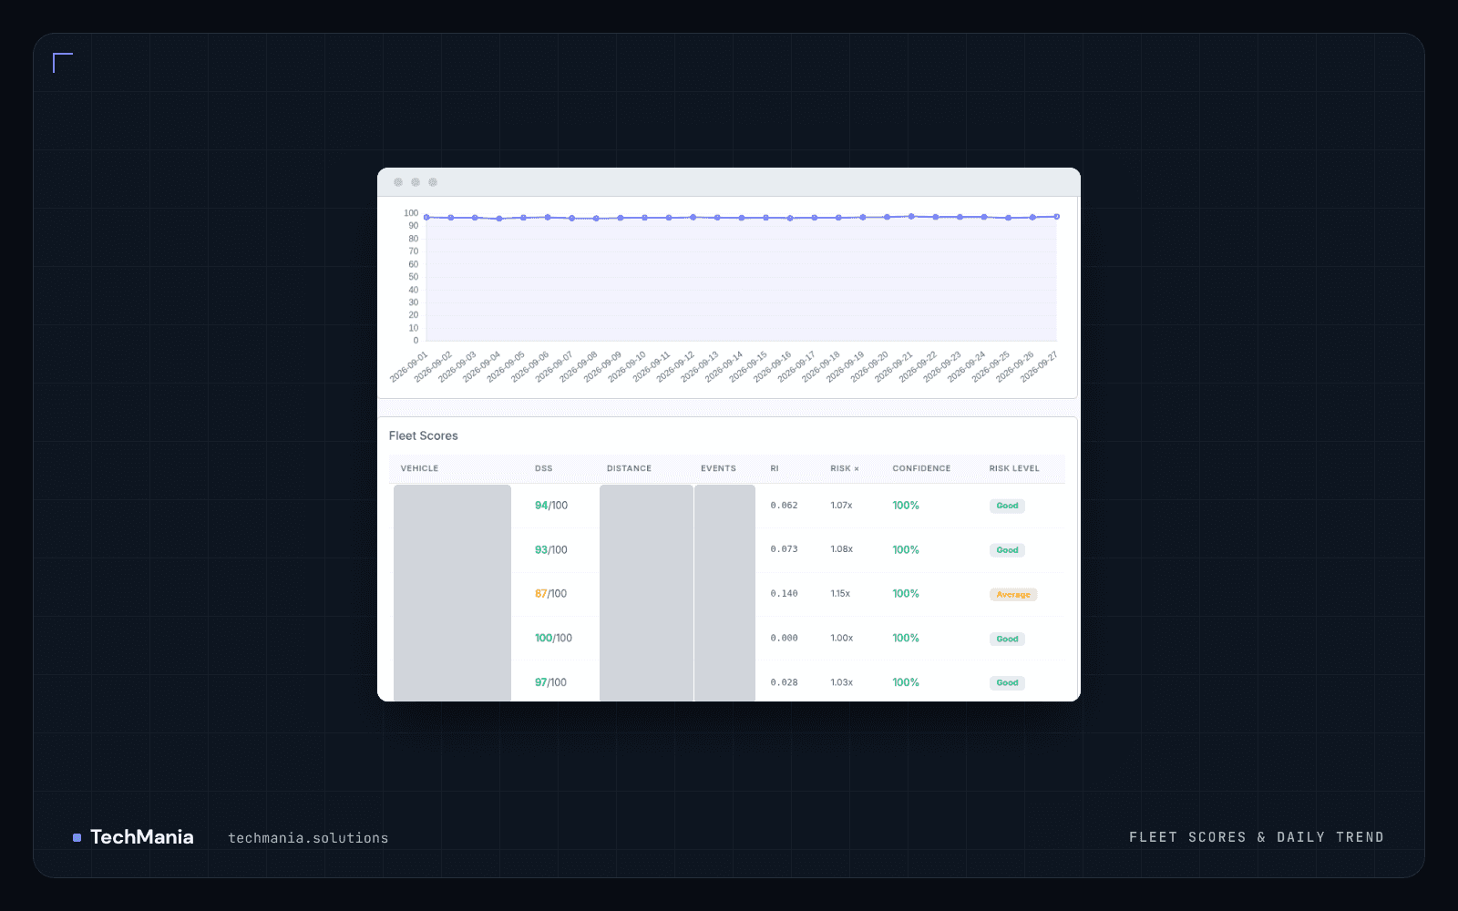Click the Good badge in the 97/100 row
The image size is (1458, 911).
coord(1007,683)
